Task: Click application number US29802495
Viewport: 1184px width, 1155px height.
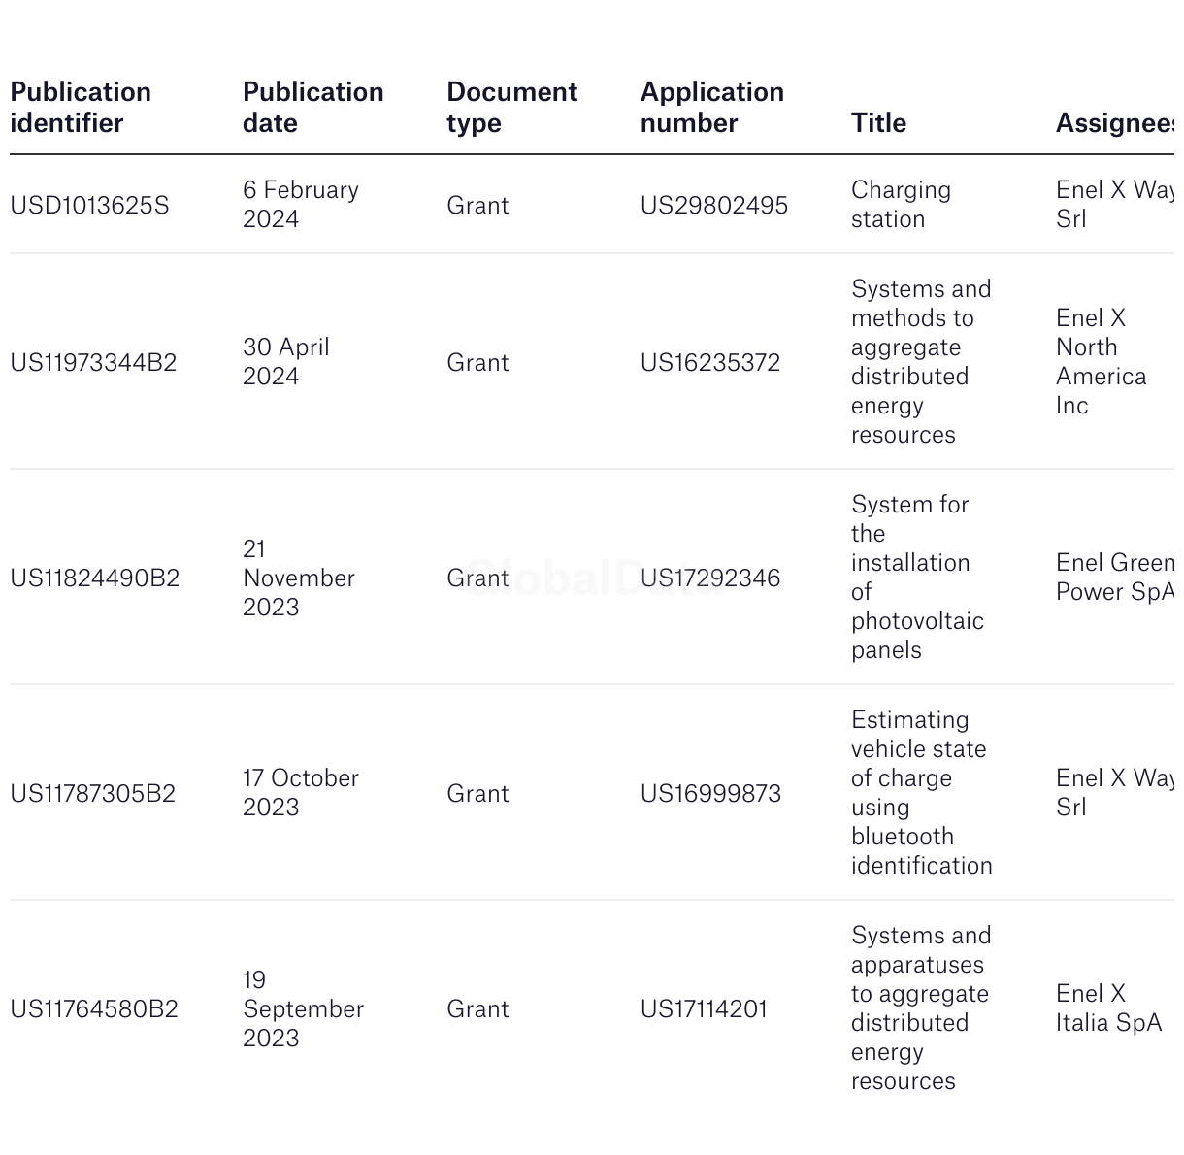Action: 714,206
